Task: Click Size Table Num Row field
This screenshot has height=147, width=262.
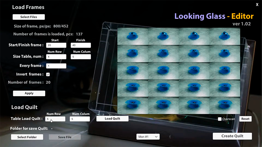Action: (56, 57)
